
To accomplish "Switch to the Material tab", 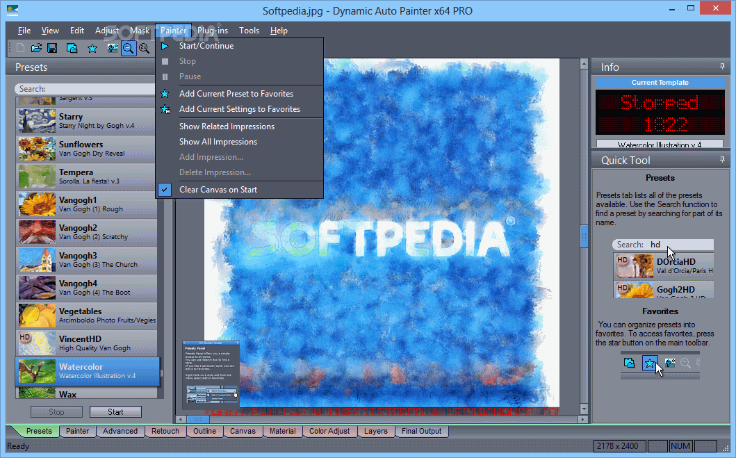I will tap(283, 431).
